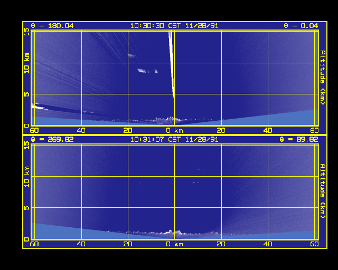338x270 pixels.
Task: Click upper panel's left-side "20" range label
Action: (x=128, y=130)
